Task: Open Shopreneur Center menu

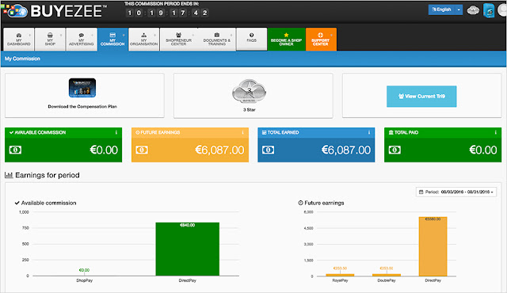Action: (x=179, y=39)
